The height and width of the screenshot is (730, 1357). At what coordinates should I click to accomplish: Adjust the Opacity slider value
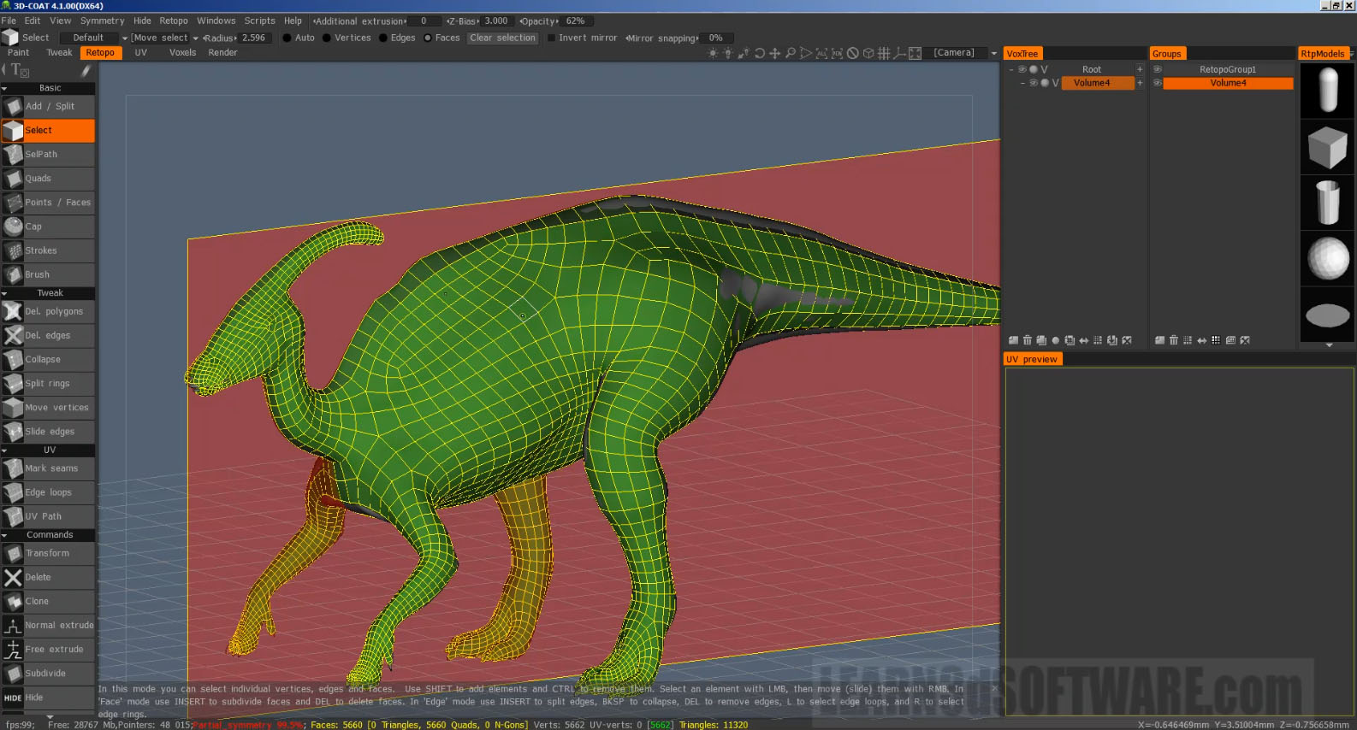tap(575, 21)
